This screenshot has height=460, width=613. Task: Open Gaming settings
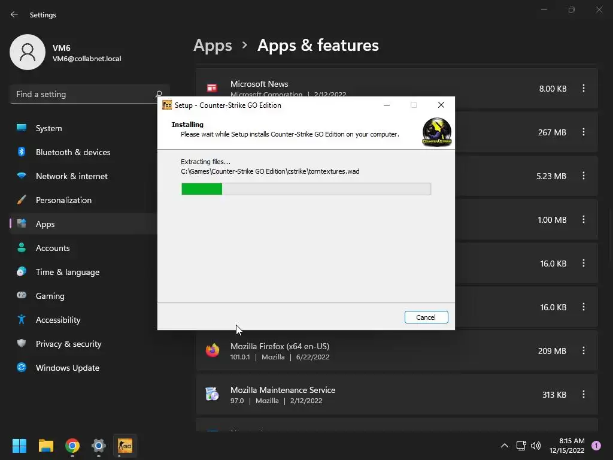84,296
